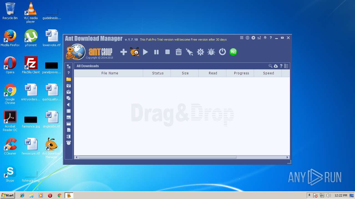This screenshot has width=355, height=199.
Task: Click the green PRO badge
Action: pyautogui.click(x=233, y=52)
